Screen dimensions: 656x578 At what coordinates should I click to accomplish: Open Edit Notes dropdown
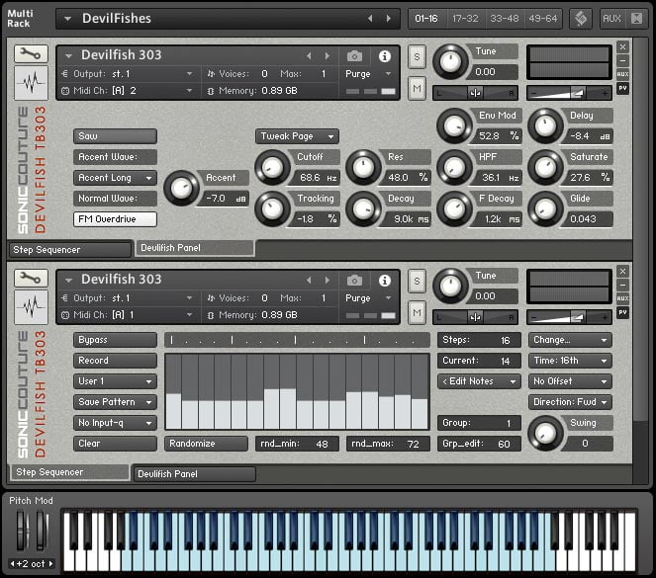coord(480,381)
